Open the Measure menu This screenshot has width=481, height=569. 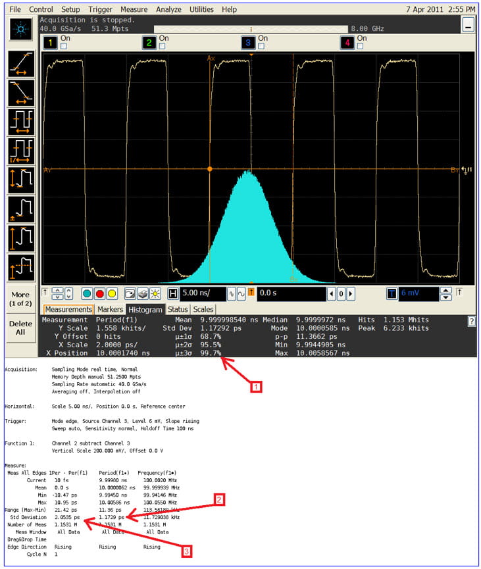[134, 9]
